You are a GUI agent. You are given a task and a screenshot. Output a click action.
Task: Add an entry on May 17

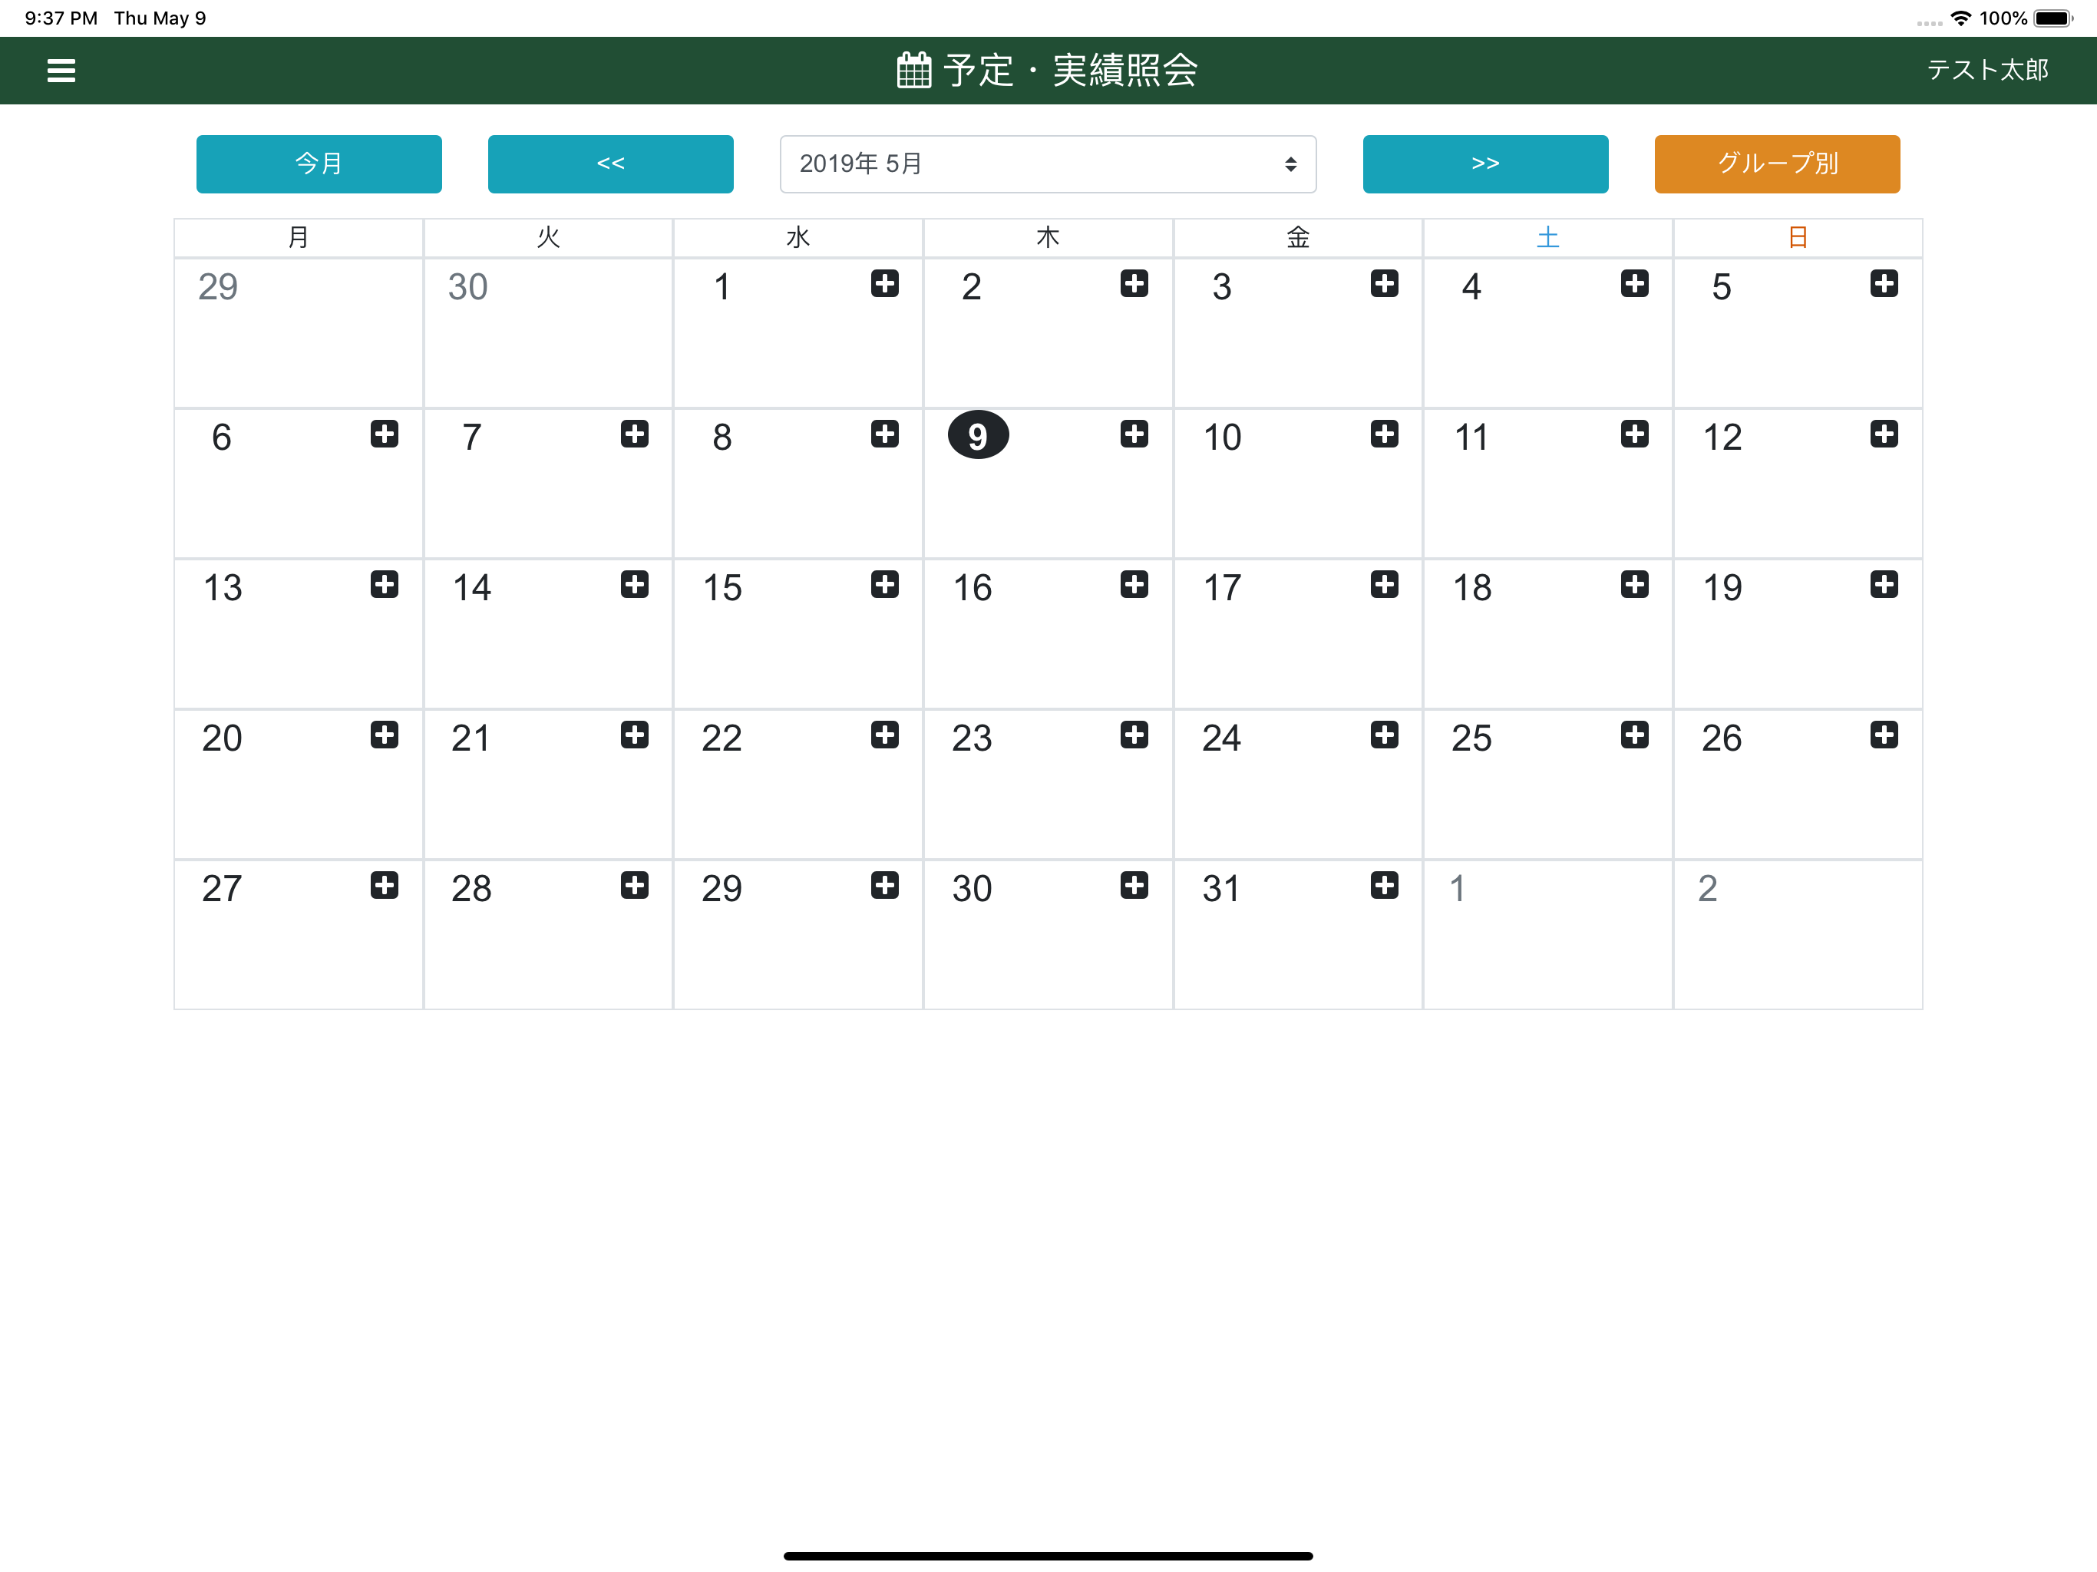coord(1384,584)
